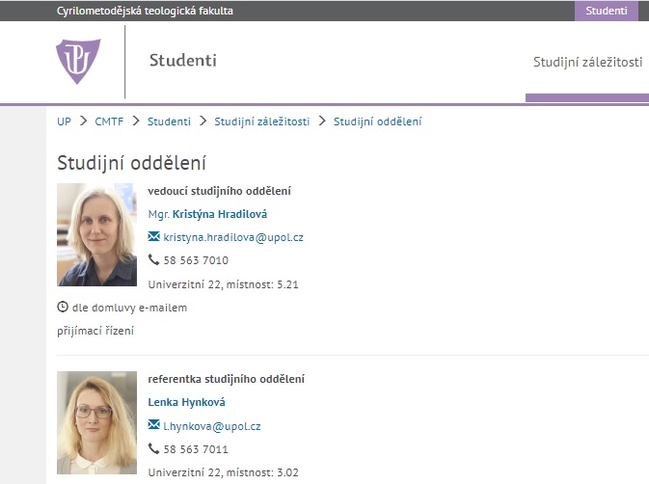649x484 pixels.
Task: Go to UP breadcrumb link
Action: pos(65,121)
